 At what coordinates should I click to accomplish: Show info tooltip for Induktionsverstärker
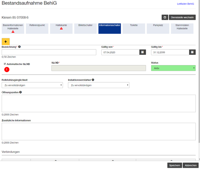coord(93,80)
